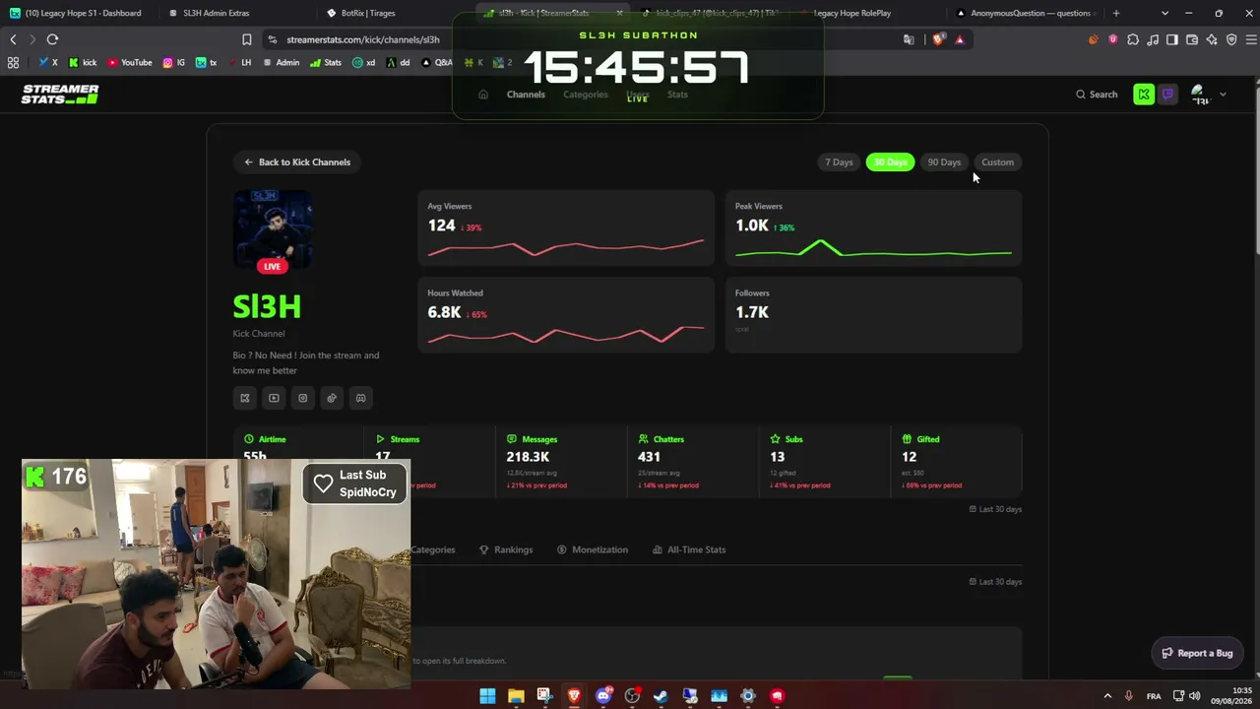Switch to AnonymousQuestion browser tab
The height and width of the screenshot is (709, 1260).
coord(1024,13)
